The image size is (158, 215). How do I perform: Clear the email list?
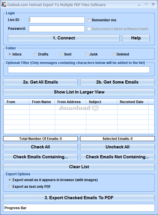(79, 167)
